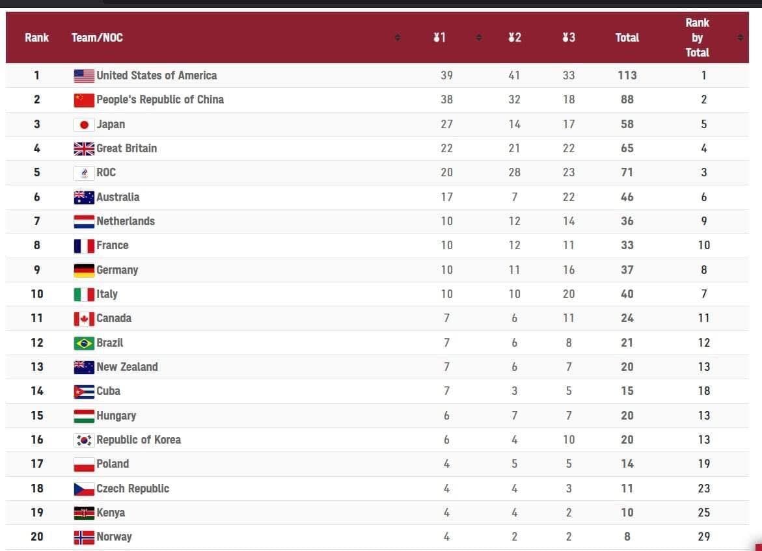Open the Netherlands team link

pyautogui.click(x=126, y=221)
